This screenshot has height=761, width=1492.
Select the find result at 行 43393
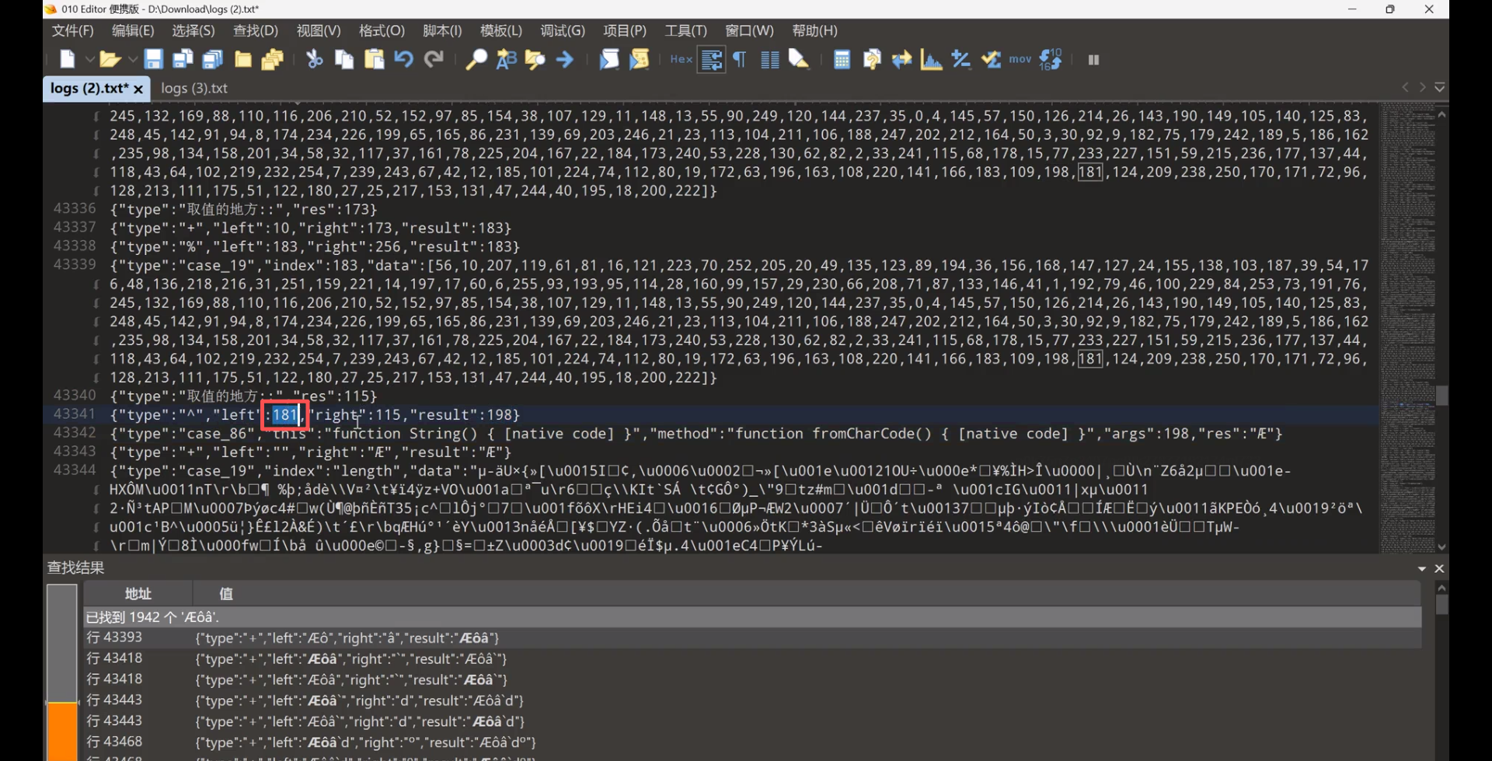(x=752, y=637)
